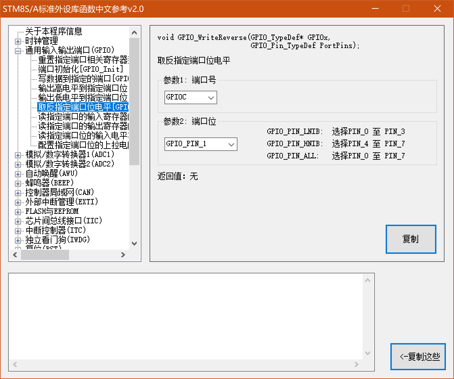Click the 复制 button
This screenshot has width=454, height=379.
tap(411, 239)
